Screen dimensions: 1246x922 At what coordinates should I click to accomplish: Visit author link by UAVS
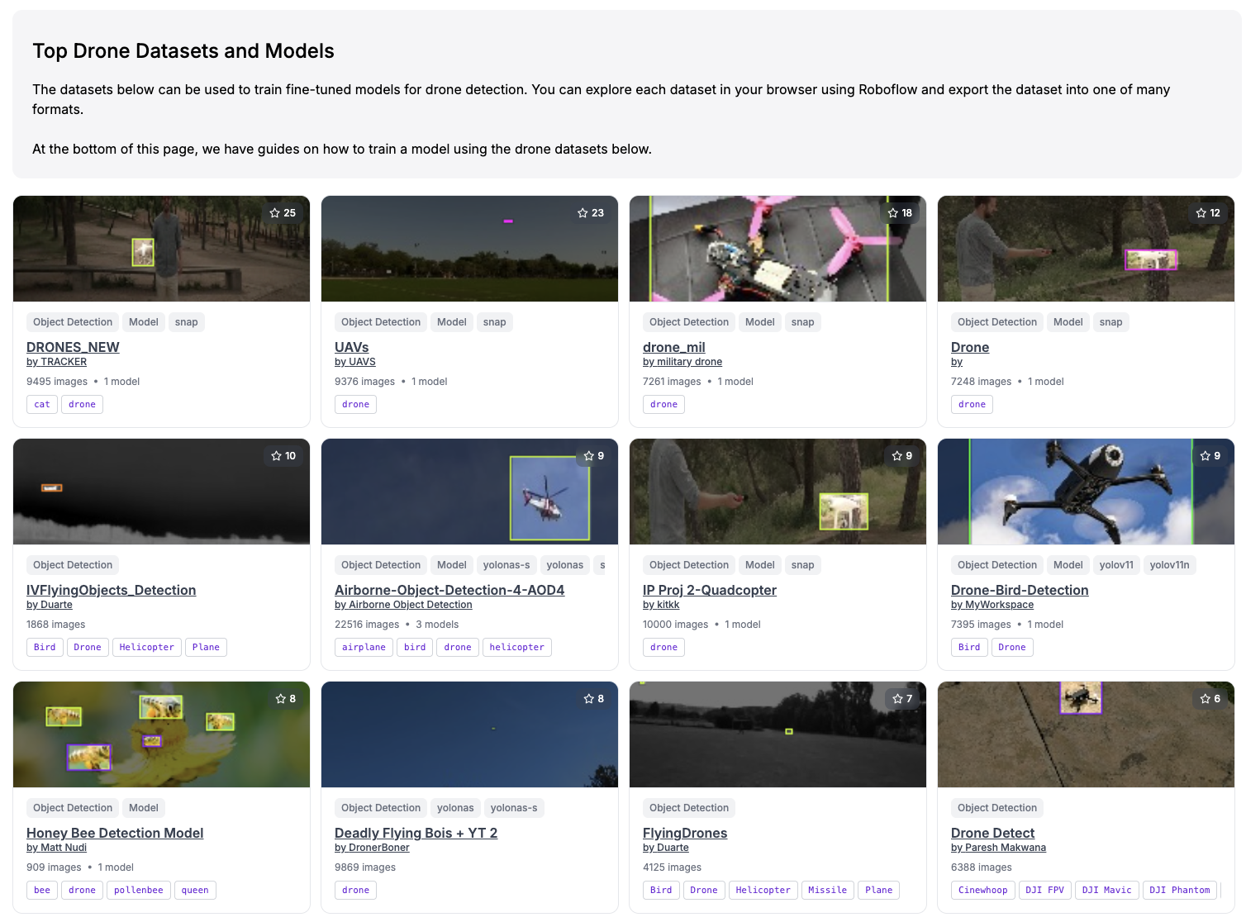coord(355,362)
